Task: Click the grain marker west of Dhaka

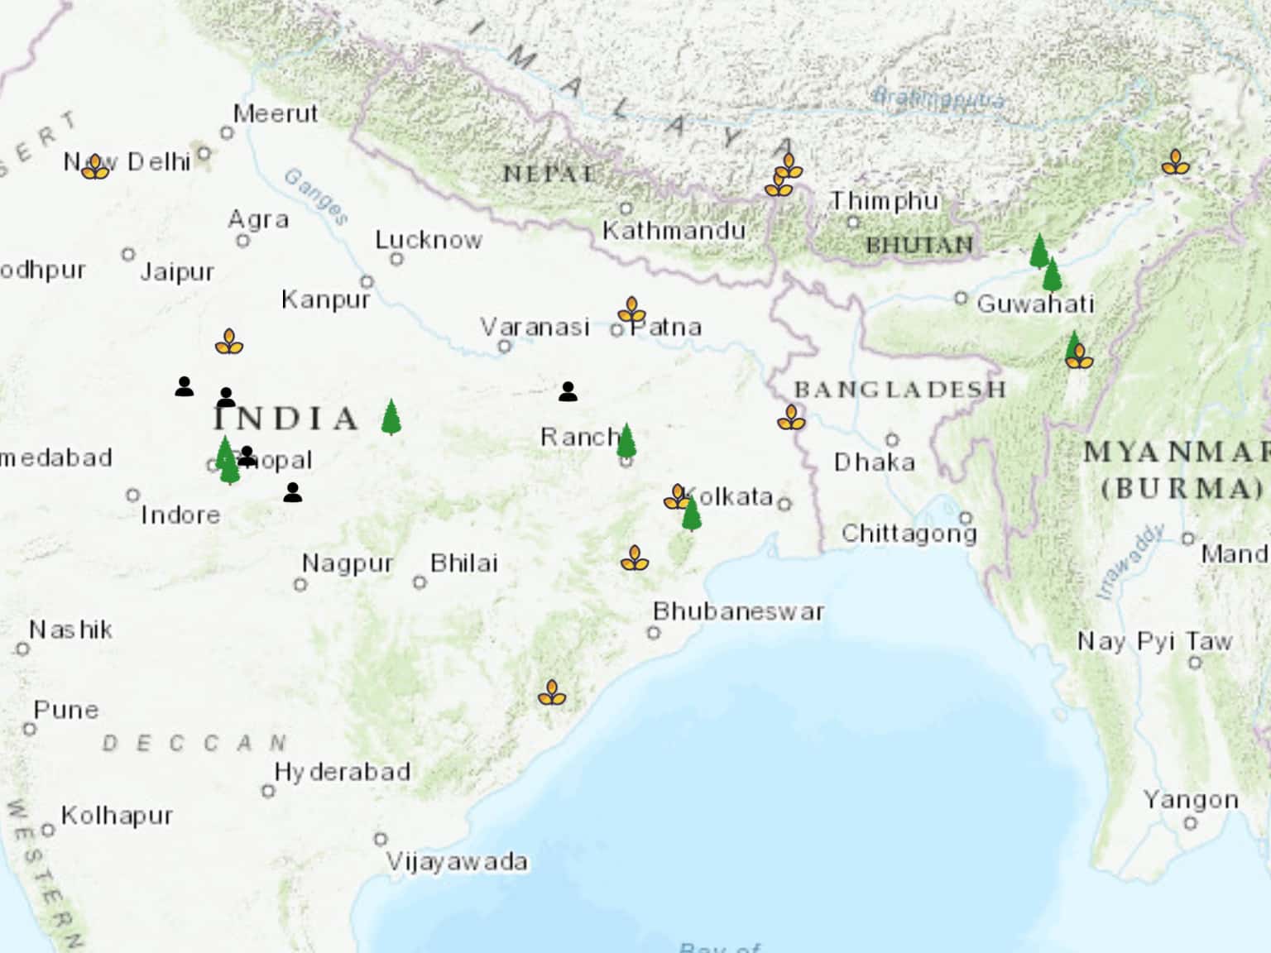Action: [791, 418]
